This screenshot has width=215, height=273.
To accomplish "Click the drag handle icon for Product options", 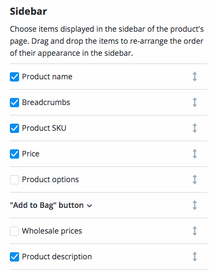I will coord(195,179).
